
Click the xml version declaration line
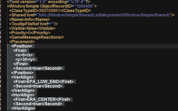[49, 2]
